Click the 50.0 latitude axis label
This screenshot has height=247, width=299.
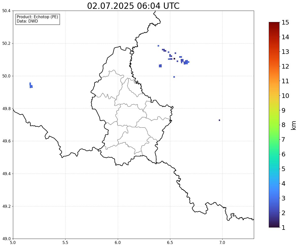tap(6, 76)
